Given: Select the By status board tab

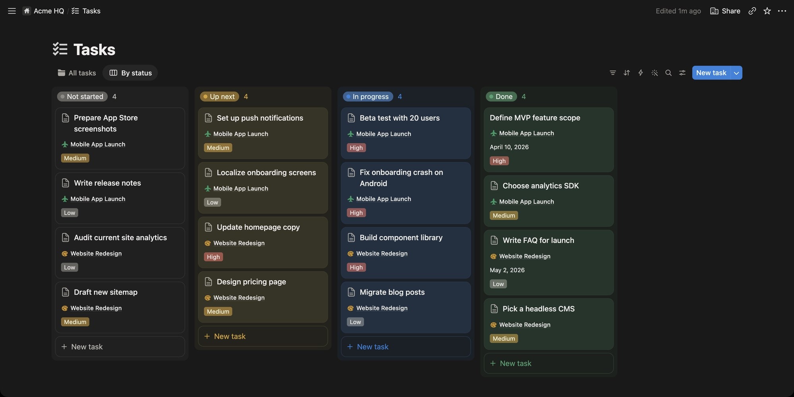Looking at the screenshot, I should coord(130,73).
